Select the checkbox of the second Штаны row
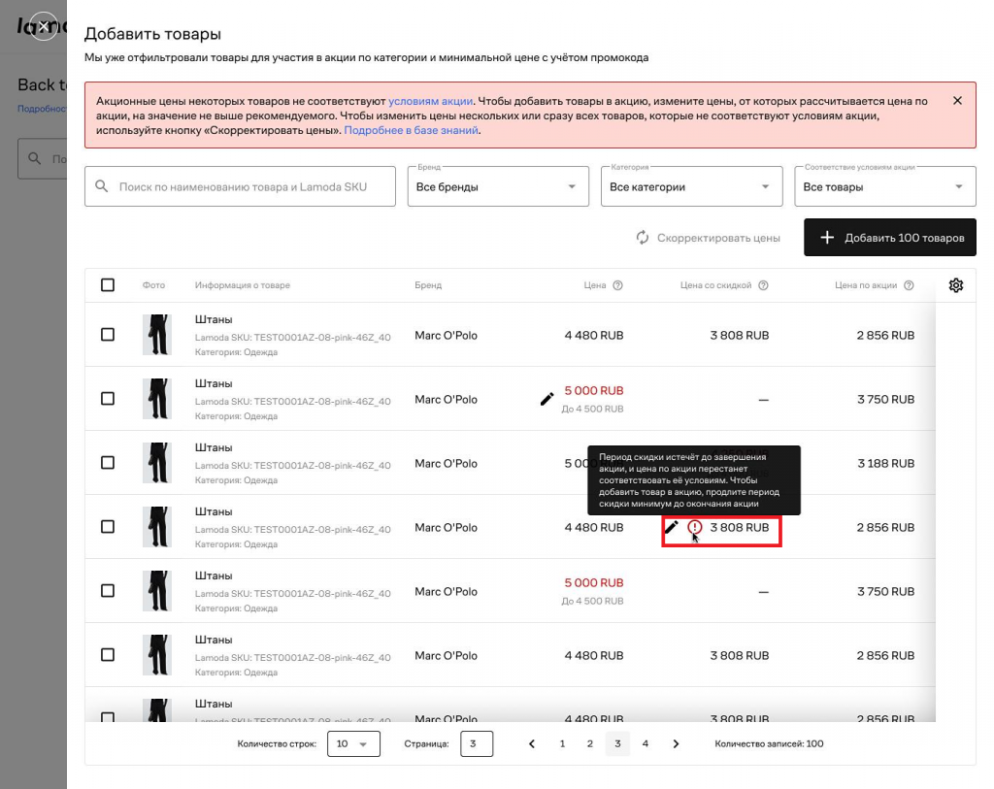This screenshot has height=789, width=994. click(x=108, y=399)
